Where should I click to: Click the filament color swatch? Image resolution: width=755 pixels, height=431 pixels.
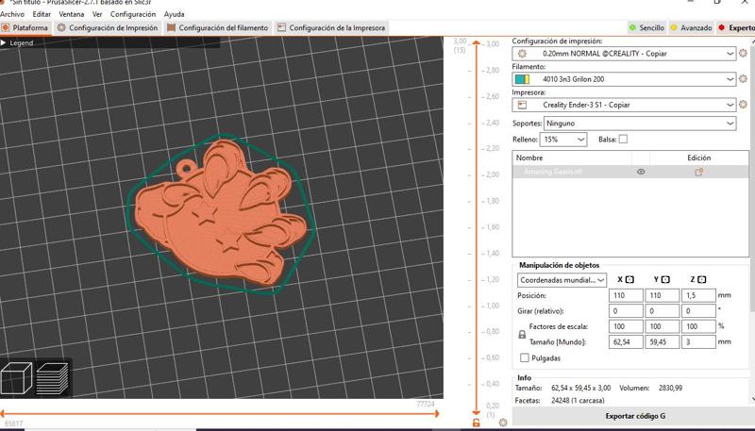click(522, 79)
